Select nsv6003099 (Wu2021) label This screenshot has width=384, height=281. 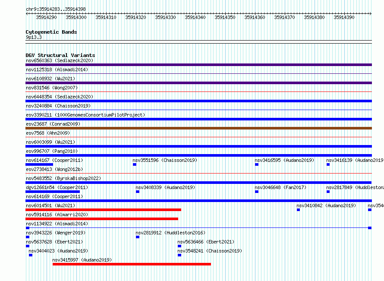[x=50, y=142]
